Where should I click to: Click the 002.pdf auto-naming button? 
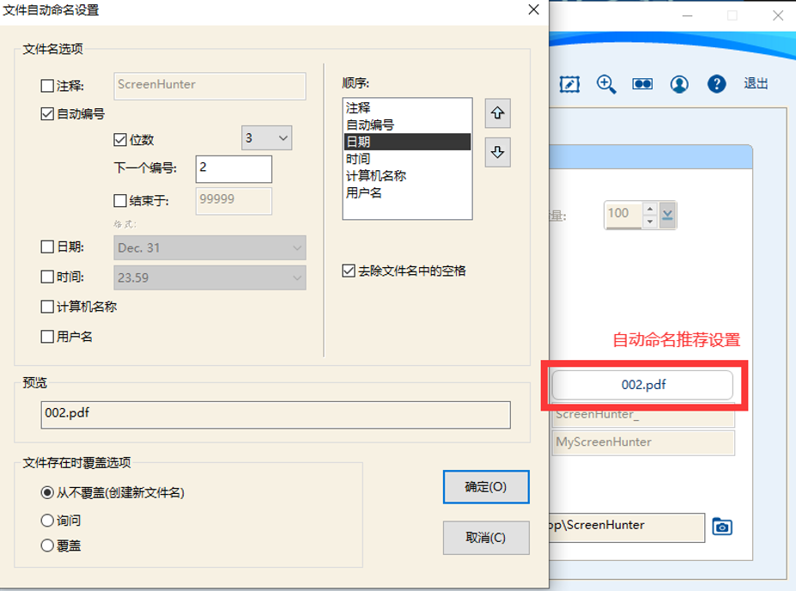642,385
